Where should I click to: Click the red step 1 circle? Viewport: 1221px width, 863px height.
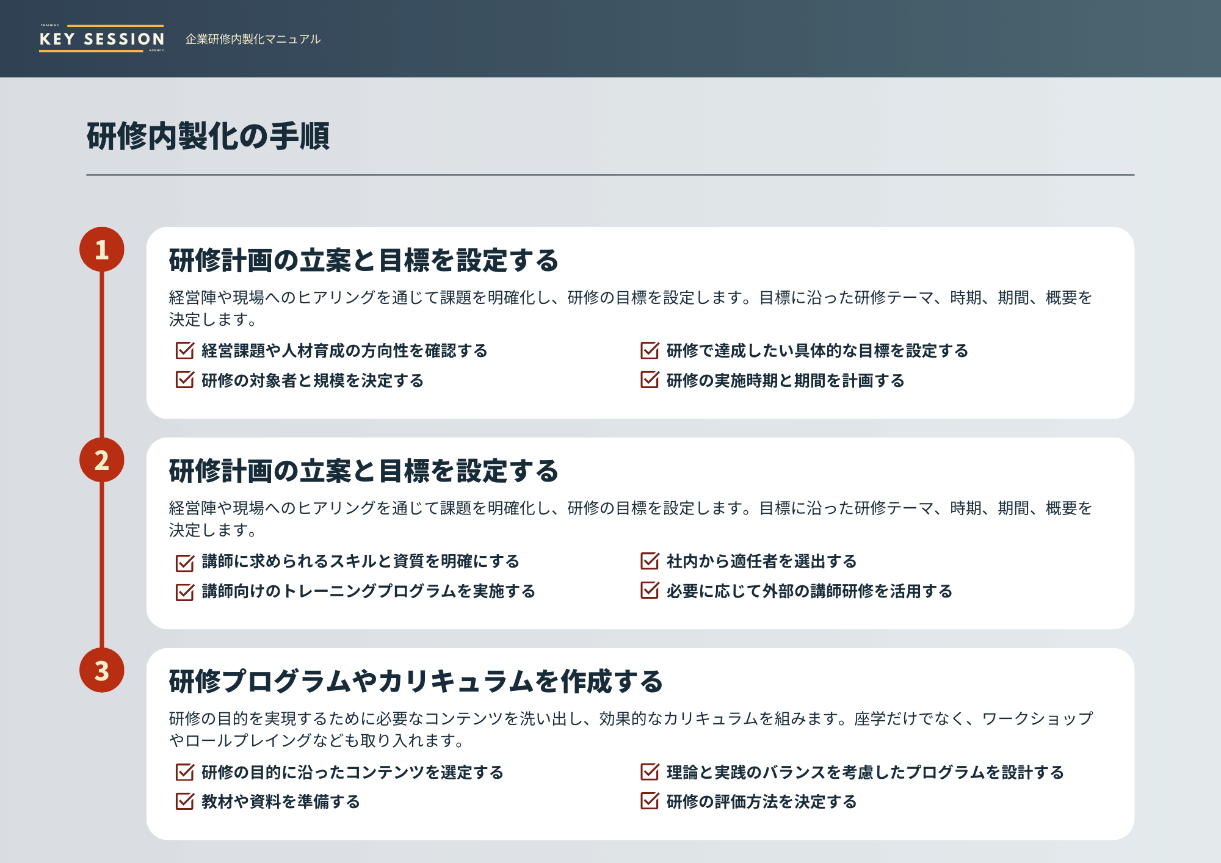[102, 250]
